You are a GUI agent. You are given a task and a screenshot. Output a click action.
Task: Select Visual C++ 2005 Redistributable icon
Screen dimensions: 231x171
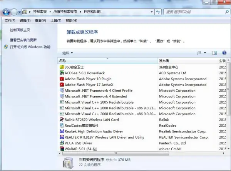(62, 102)
